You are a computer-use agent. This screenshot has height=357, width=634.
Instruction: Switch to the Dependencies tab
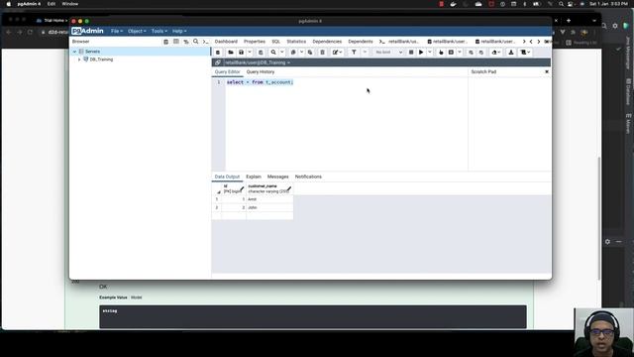point(327,42)
